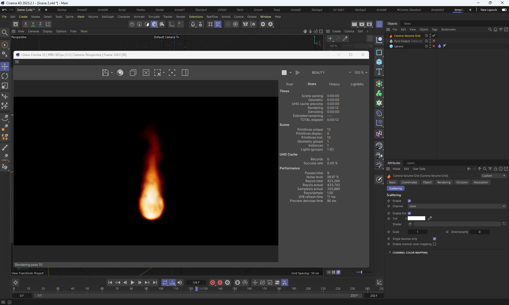Click the cube primitive icon
Image resolution: width=509 pixels, height=305 pixels.
[379, 62]
